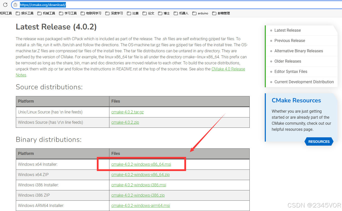Click the Windows i386 ZIP platform cell
Image resolution: width=342 pixels, height=211 pixels.
(63, 195)
